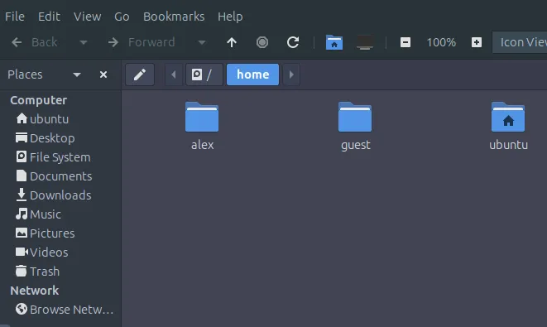Select the alex folder icon
The height and width of the screenshot is (327, 547).
tap(202, 117)
